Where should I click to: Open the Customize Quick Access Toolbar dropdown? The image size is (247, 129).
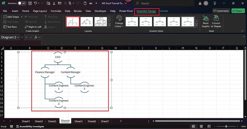click(x=96, y=3)
